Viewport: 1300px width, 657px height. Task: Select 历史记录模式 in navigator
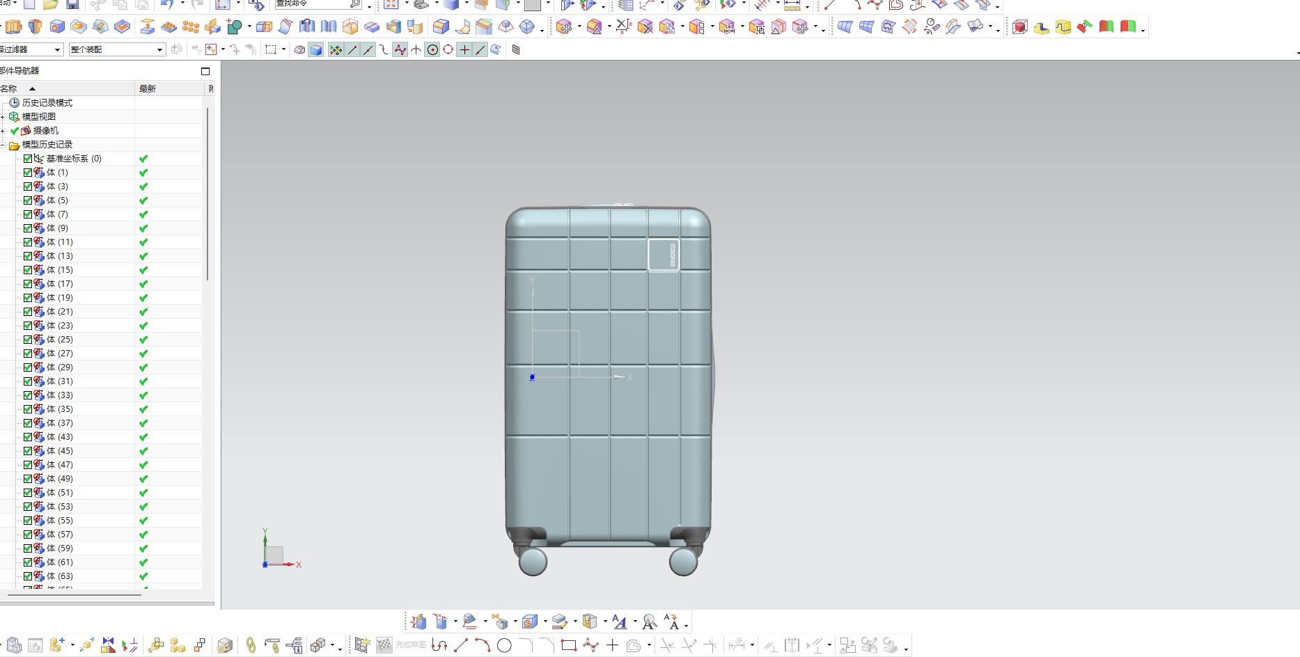pos(47,103)
